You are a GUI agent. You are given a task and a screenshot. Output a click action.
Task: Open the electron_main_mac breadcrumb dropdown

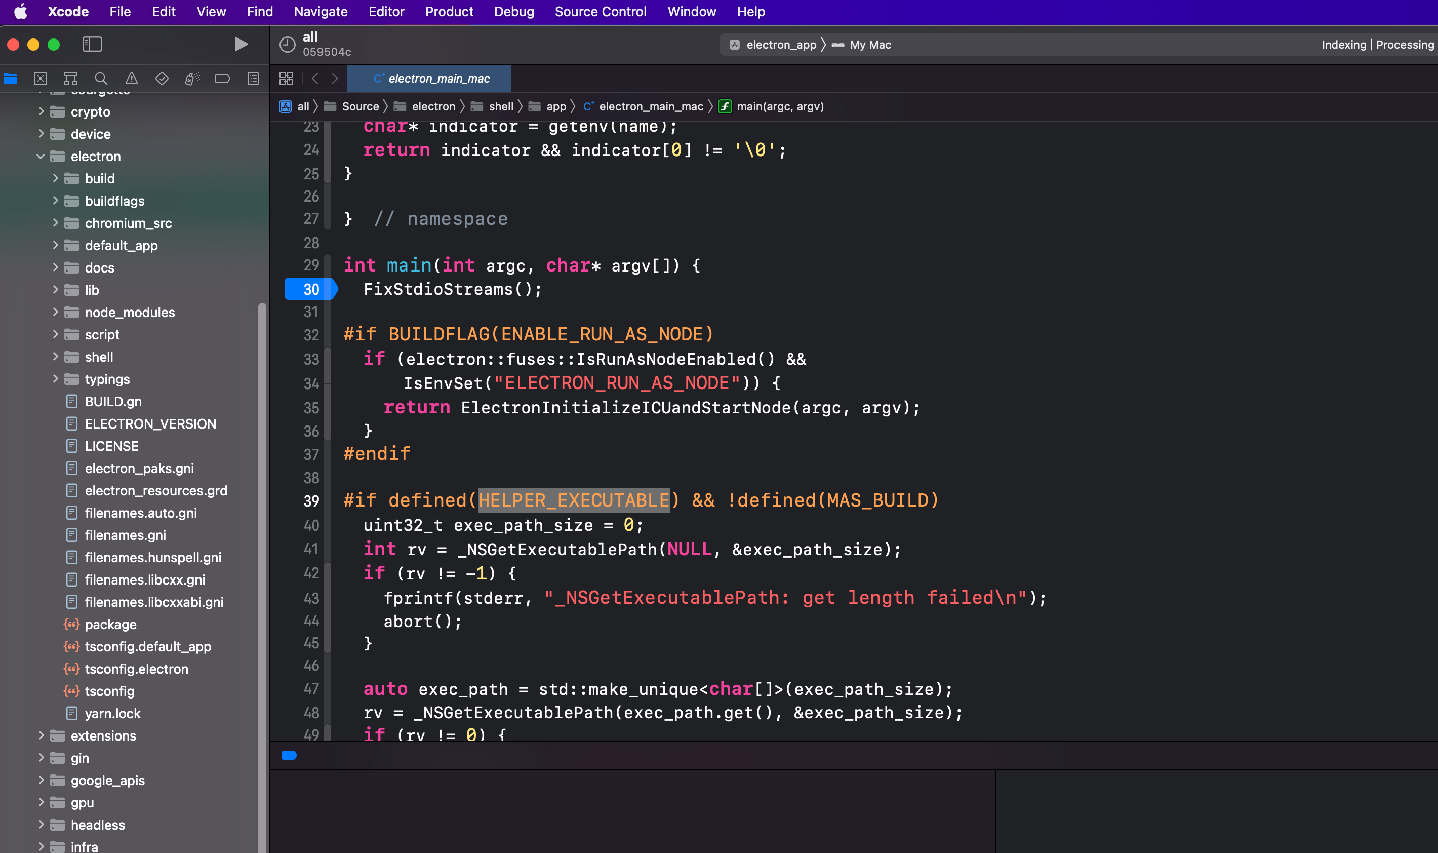point(643,106)
